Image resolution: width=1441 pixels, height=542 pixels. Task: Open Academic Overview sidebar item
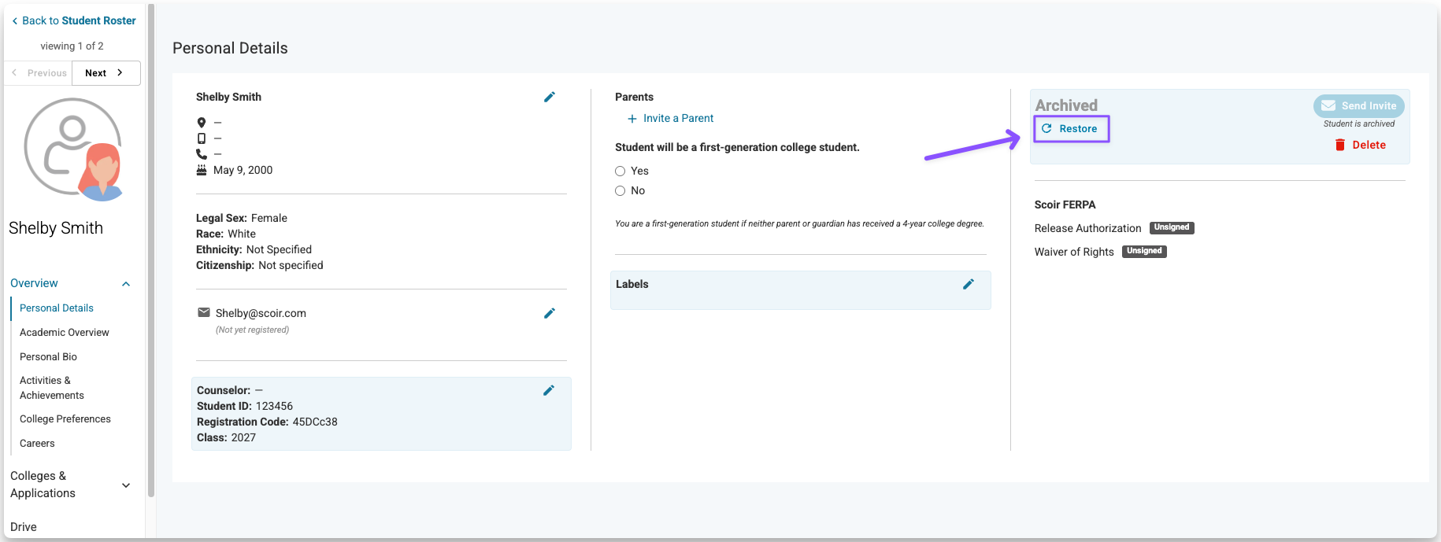65,333
